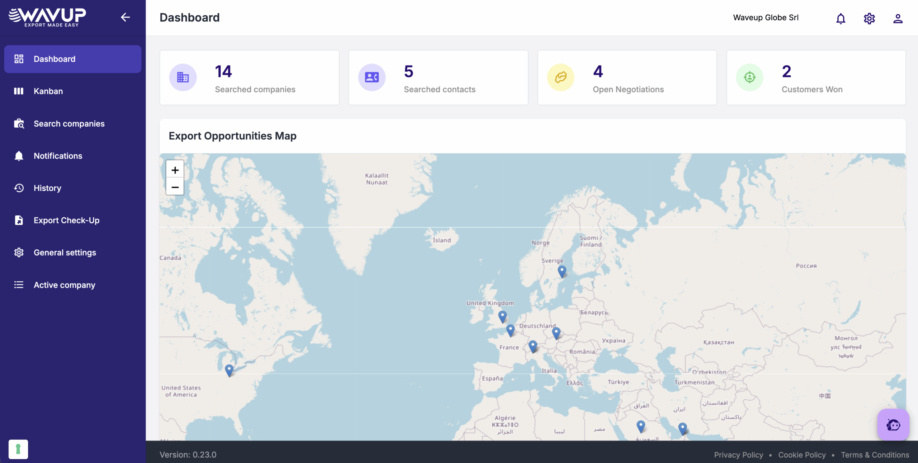Image resolution: width=918 pixels, height=463 pixels.
Task: Open the user profile icon
Action: coord(898,18)
